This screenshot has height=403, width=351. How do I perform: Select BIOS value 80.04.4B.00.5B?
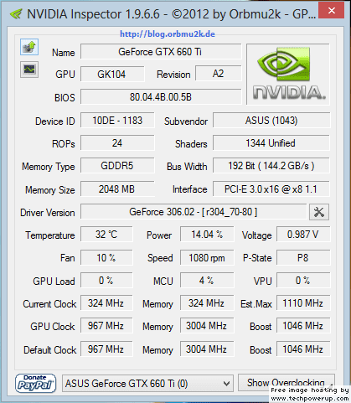click(161, 97)
